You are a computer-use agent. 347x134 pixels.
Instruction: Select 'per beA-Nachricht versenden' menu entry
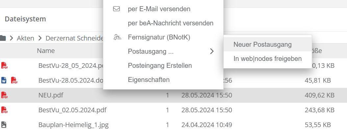pos(170,23)
